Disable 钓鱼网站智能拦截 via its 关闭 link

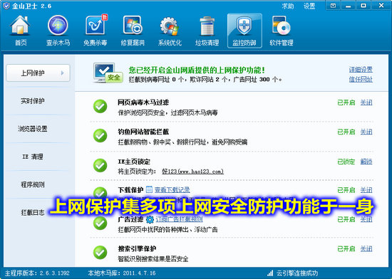(366, 132)
